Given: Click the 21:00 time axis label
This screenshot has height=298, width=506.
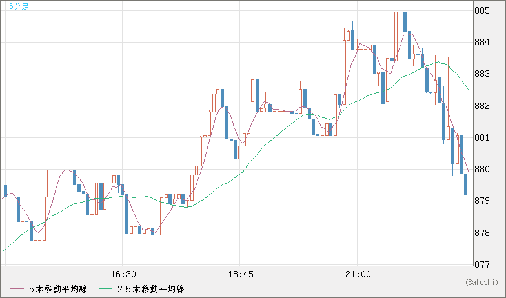Looking at the screenshot, I should click(x=358, y=275).
